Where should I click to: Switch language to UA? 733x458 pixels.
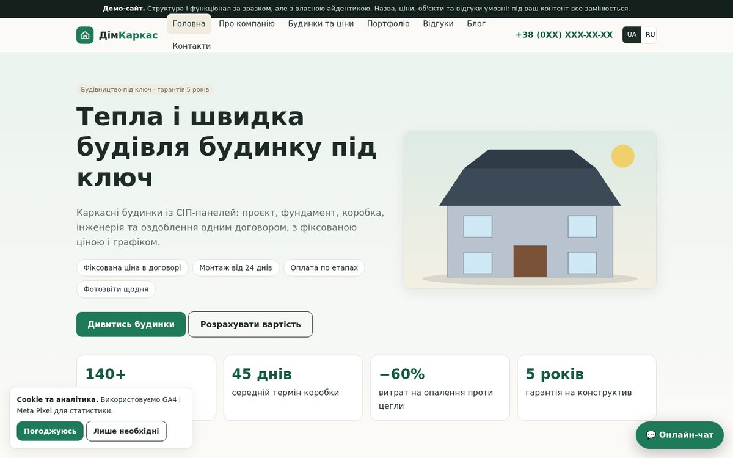[x=632, y=35]
